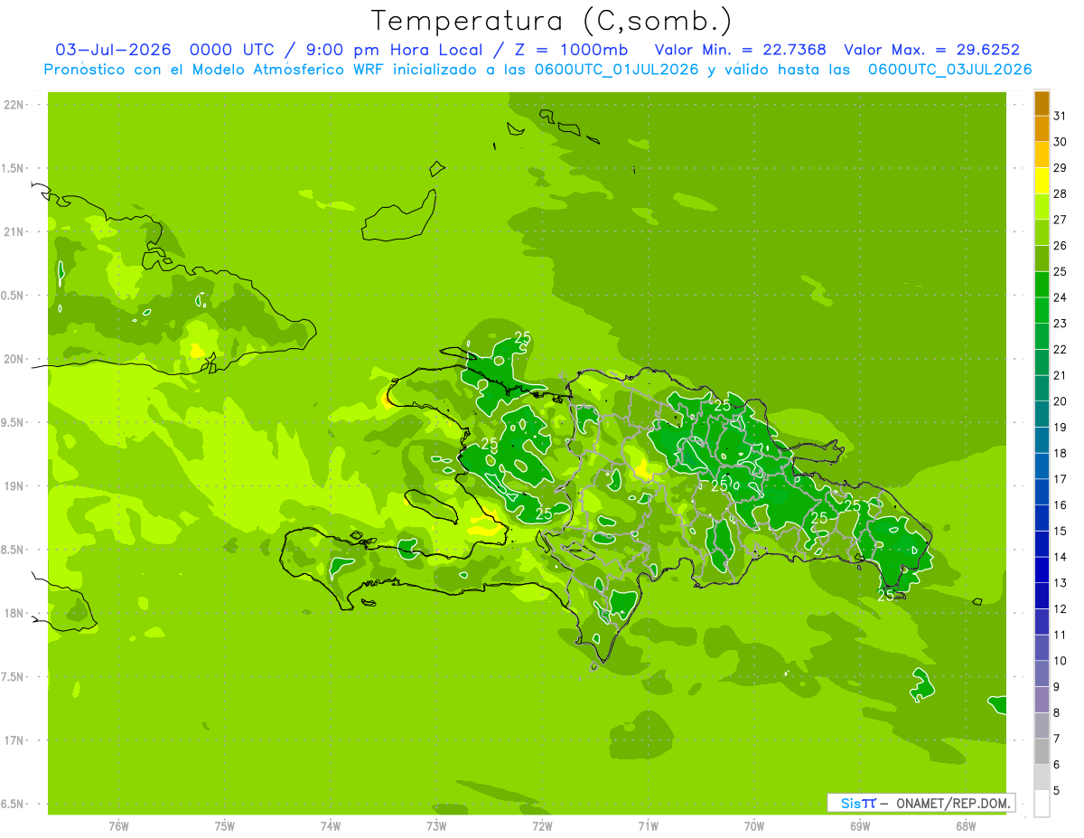1084x838 pixels.
Task: Click the 17N latitude axis label
Action: point(14,740)
